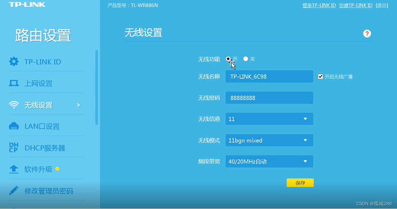Click the 退出 logout link
The width and height of the screenshot is (397, 209).
tap(382, 5)
